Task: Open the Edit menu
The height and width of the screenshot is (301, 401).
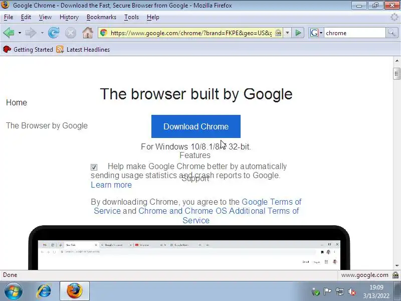Action: coord(26,17)
